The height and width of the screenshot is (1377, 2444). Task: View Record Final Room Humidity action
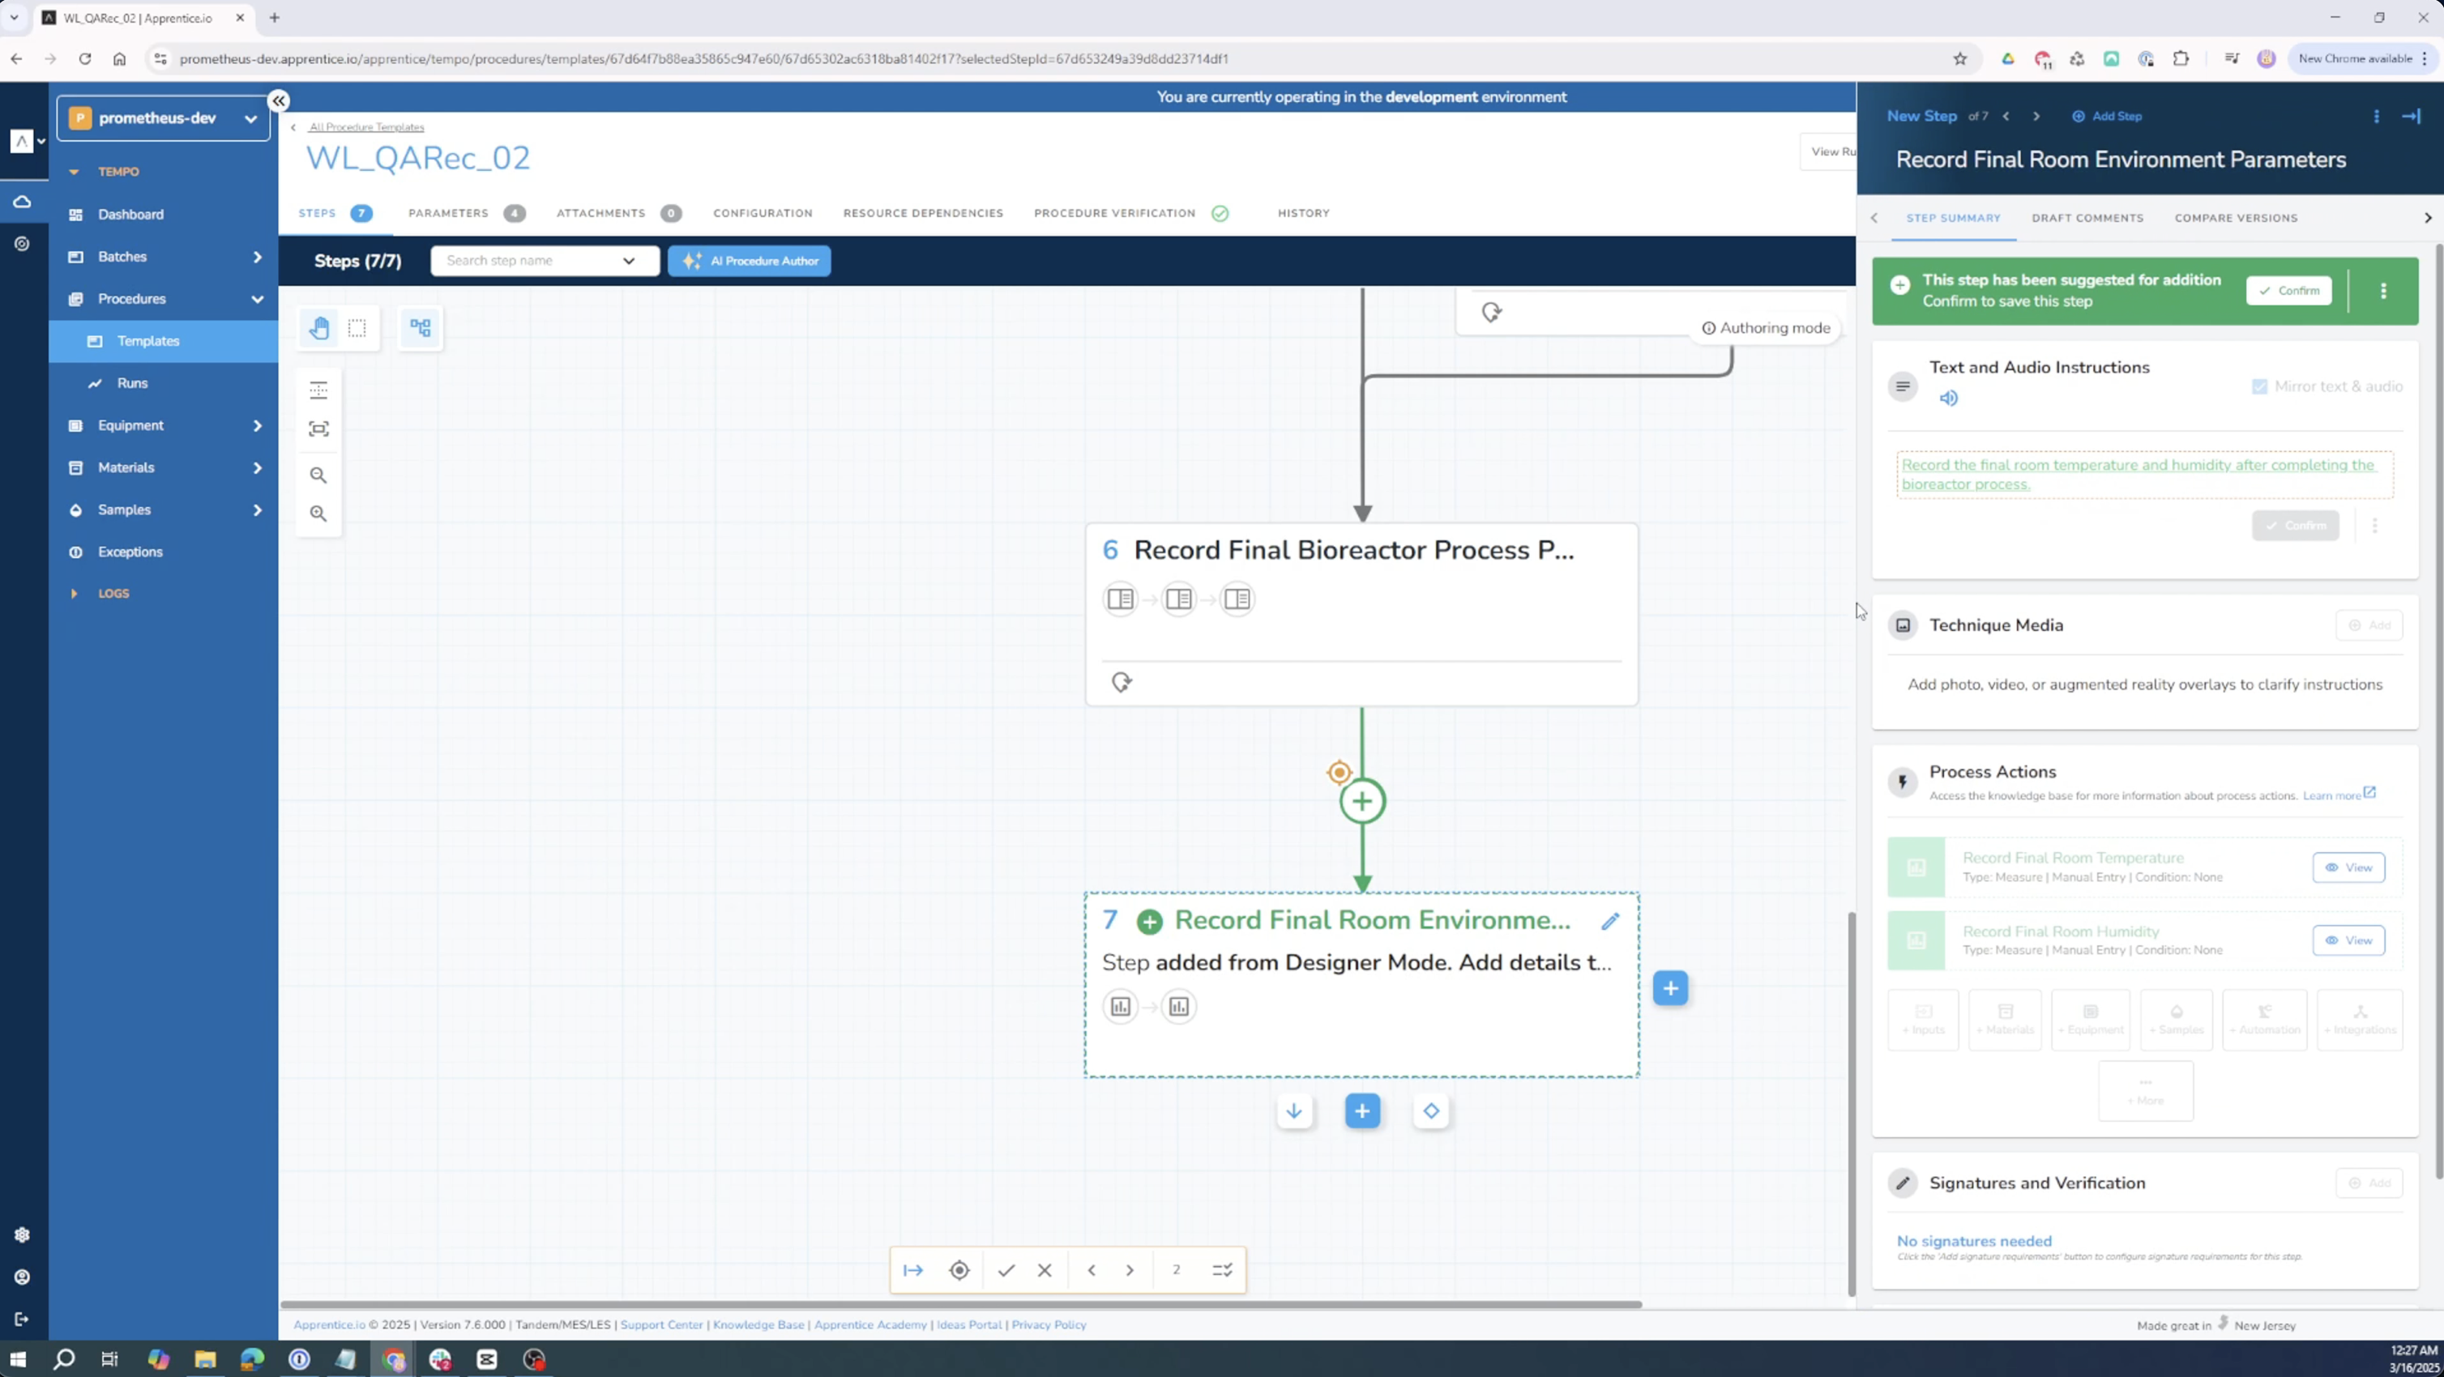[2348, 940]
